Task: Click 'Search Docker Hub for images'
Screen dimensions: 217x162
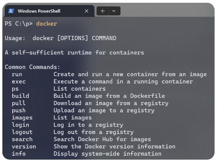Action: 102,139
